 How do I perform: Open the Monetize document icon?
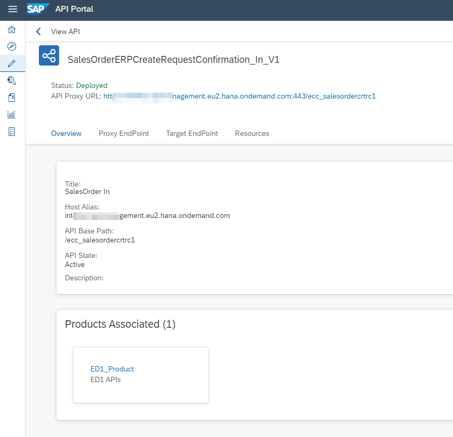[12, 98]
